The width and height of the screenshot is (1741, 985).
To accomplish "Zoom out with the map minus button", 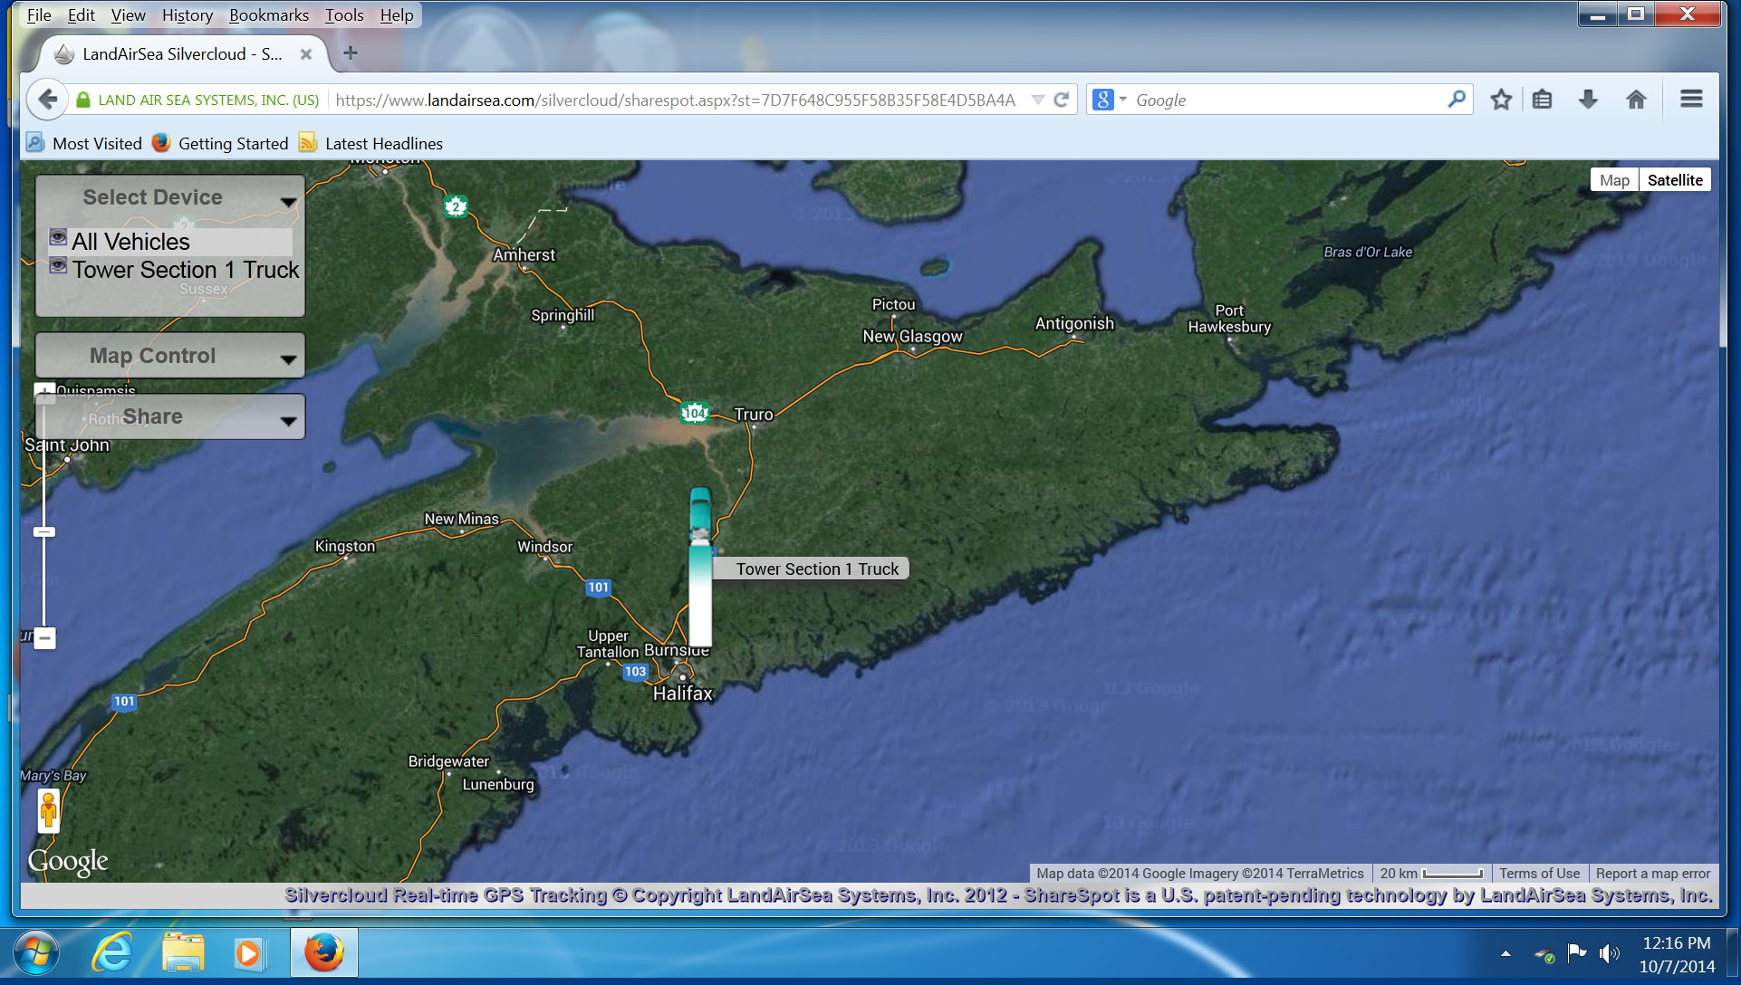I will tap(44, 638).
